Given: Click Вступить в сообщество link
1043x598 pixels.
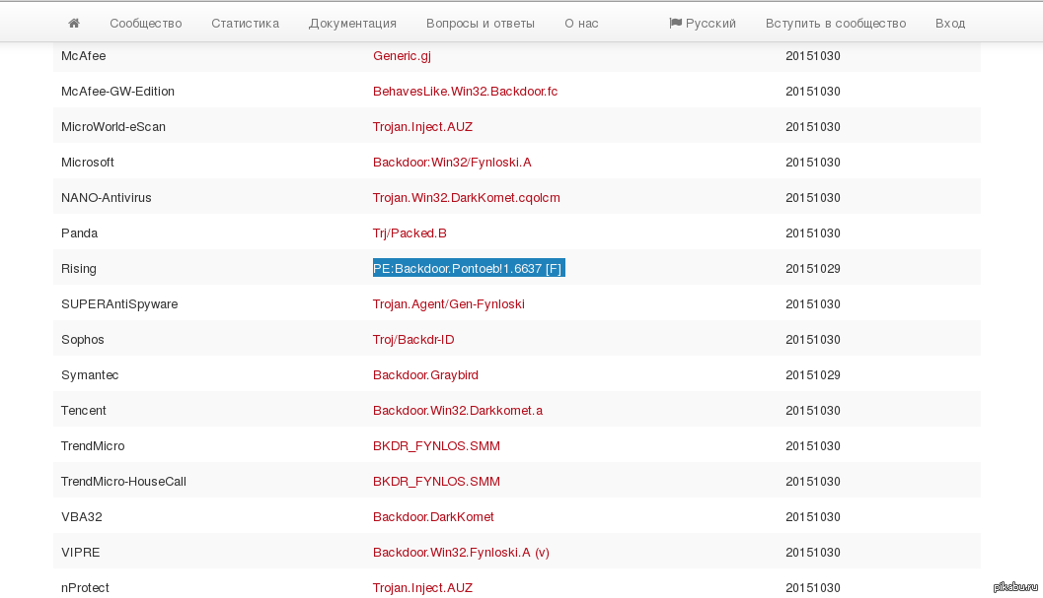Looking at the screenshot, I should tap(835, 23).
